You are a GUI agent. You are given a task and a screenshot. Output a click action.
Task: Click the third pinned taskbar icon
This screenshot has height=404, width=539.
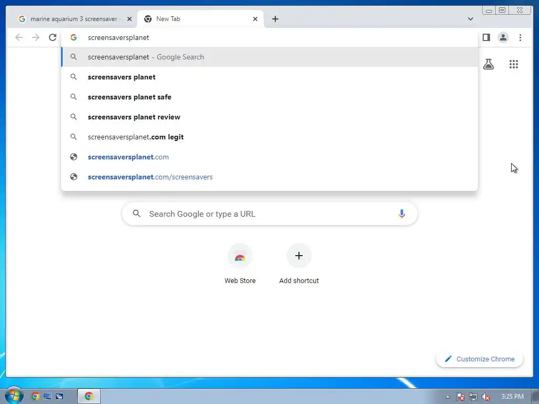(59, 397)
